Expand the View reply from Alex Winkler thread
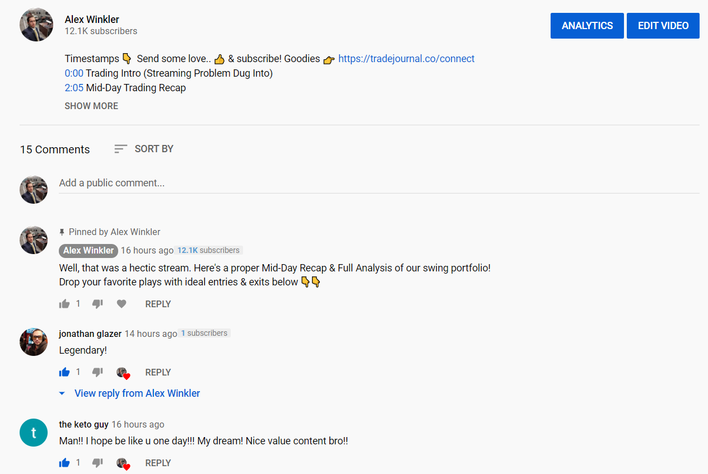This screenshot has height=474, width=708. [x=137, y=393]
